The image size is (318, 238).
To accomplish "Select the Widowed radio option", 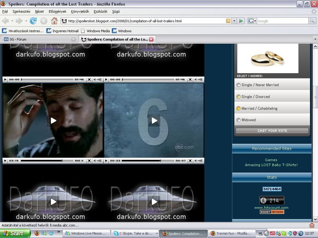I will [x=238, y=120].
